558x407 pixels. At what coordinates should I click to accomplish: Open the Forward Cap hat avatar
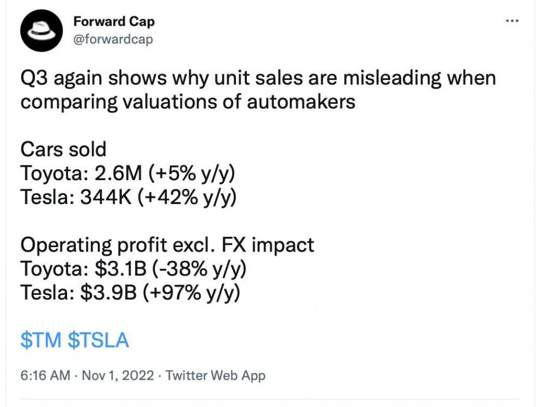pyautogui.click(x=41, y=30)
